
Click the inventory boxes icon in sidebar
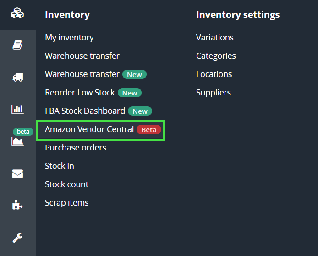(x=17, y=14)
